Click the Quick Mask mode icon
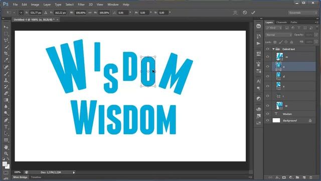This screenshot has height=181, width=321. tap(6, 172)
